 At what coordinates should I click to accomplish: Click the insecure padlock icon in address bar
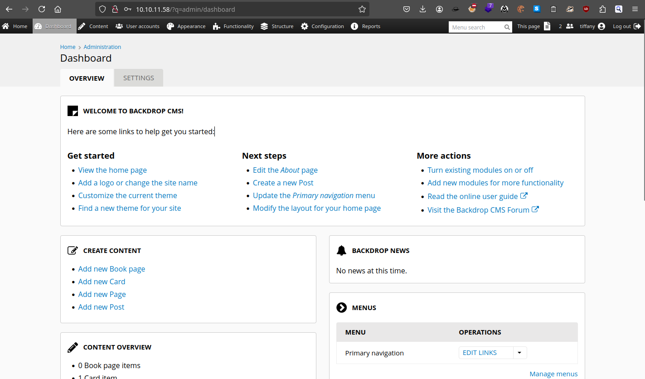coord(115,9)
